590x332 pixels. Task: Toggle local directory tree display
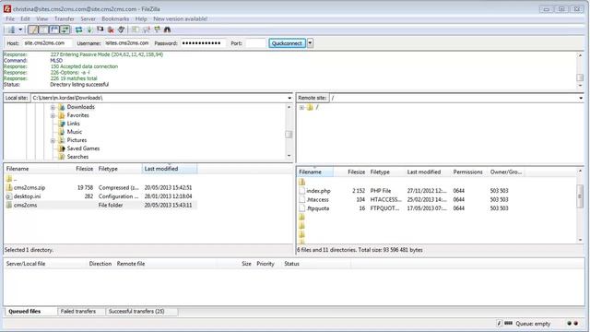point(43,30)
